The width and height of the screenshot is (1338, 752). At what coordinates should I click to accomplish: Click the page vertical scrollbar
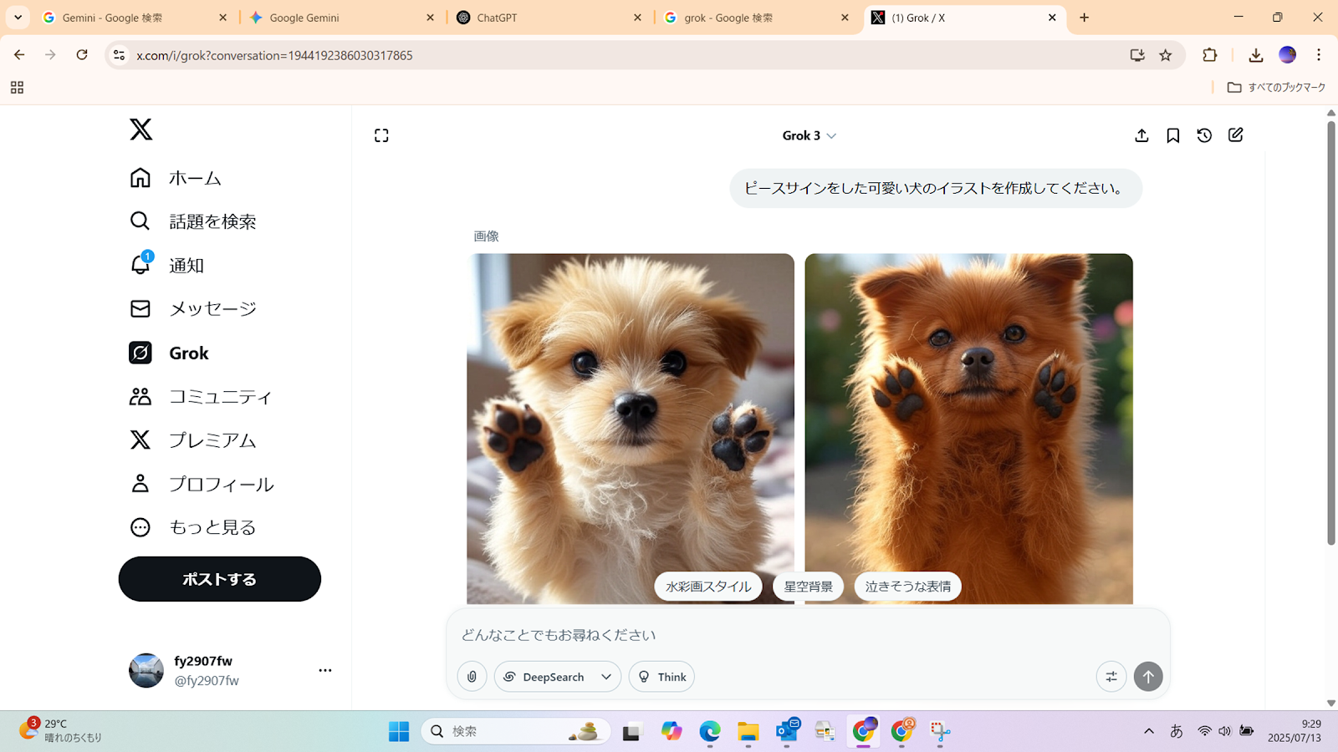(1331, 334)
